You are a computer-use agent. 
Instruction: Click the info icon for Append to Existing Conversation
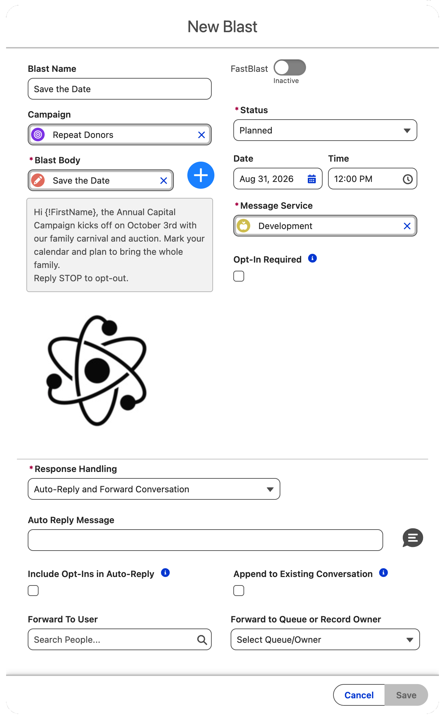click(383, 573)
